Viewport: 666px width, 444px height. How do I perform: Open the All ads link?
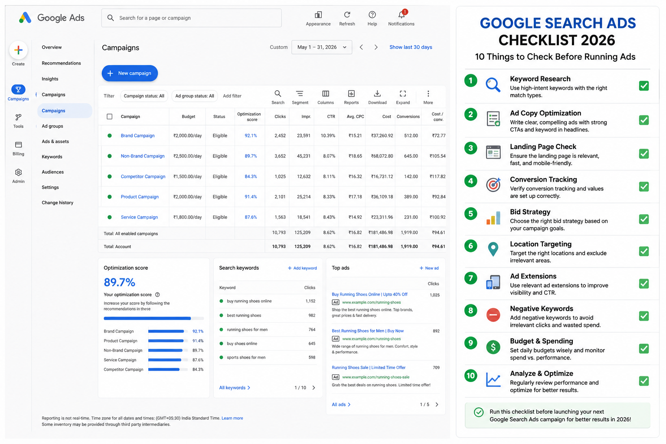tap(341, 405)
